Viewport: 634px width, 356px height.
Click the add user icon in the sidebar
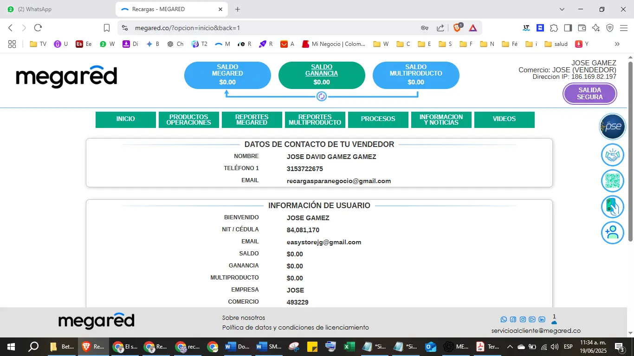click(613, 233)
